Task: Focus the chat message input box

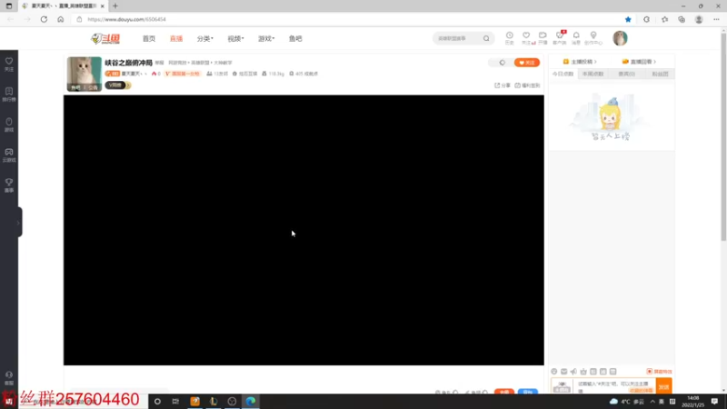Action: (615, 387)
